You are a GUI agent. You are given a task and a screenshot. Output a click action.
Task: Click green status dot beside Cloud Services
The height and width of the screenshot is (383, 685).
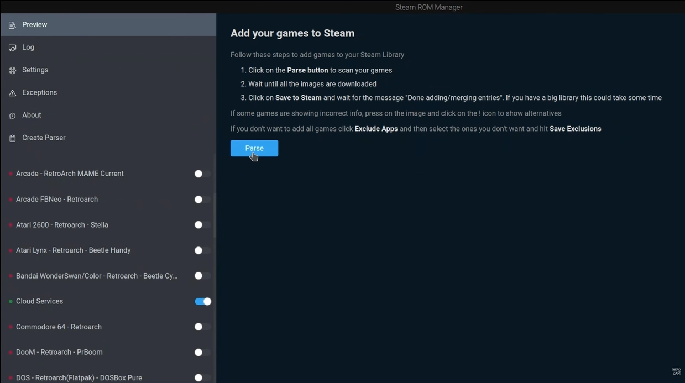click(x=11, y=302)
